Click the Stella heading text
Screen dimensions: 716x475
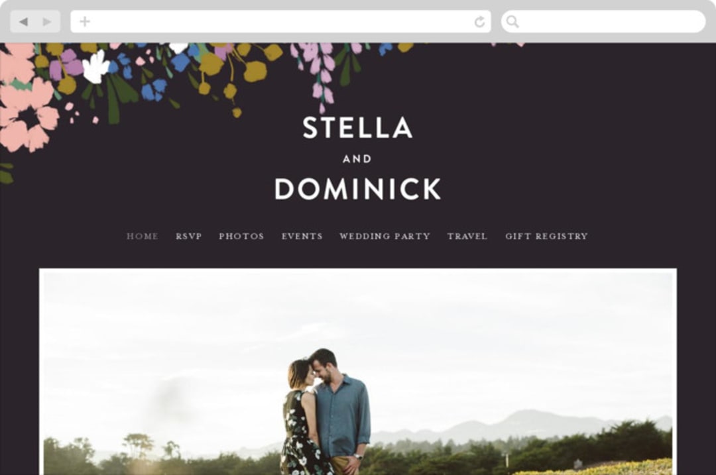(357, 128)
